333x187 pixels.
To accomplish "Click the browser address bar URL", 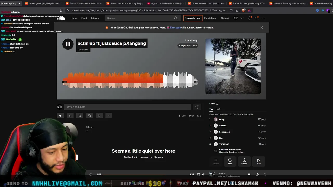I will point(149,10).
